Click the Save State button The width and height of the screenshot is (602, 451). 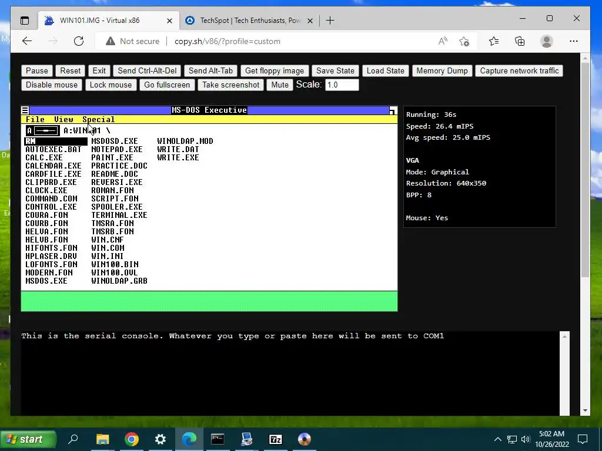[x=335, y=70]
